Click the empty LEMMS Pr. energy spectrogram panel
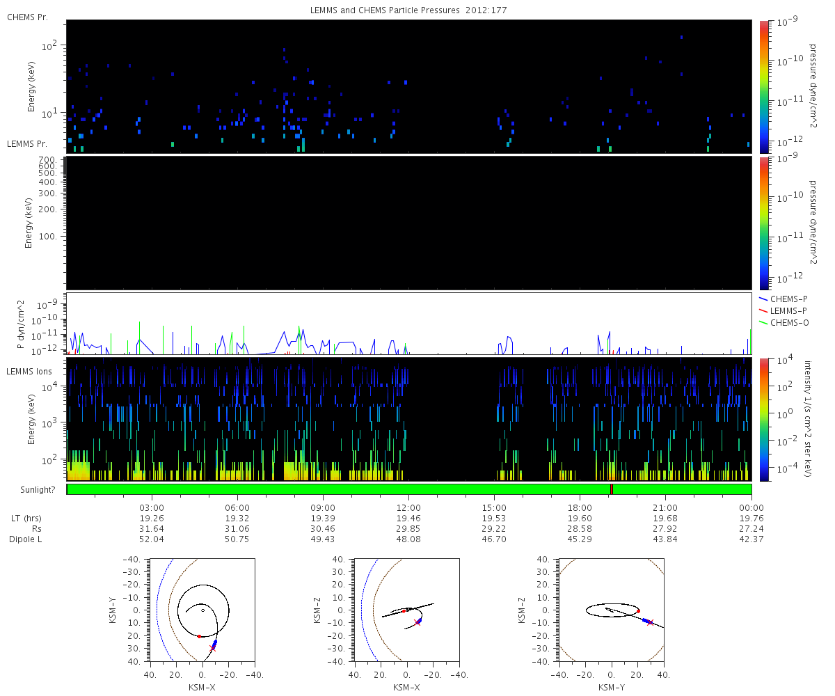 click(408, 223)
